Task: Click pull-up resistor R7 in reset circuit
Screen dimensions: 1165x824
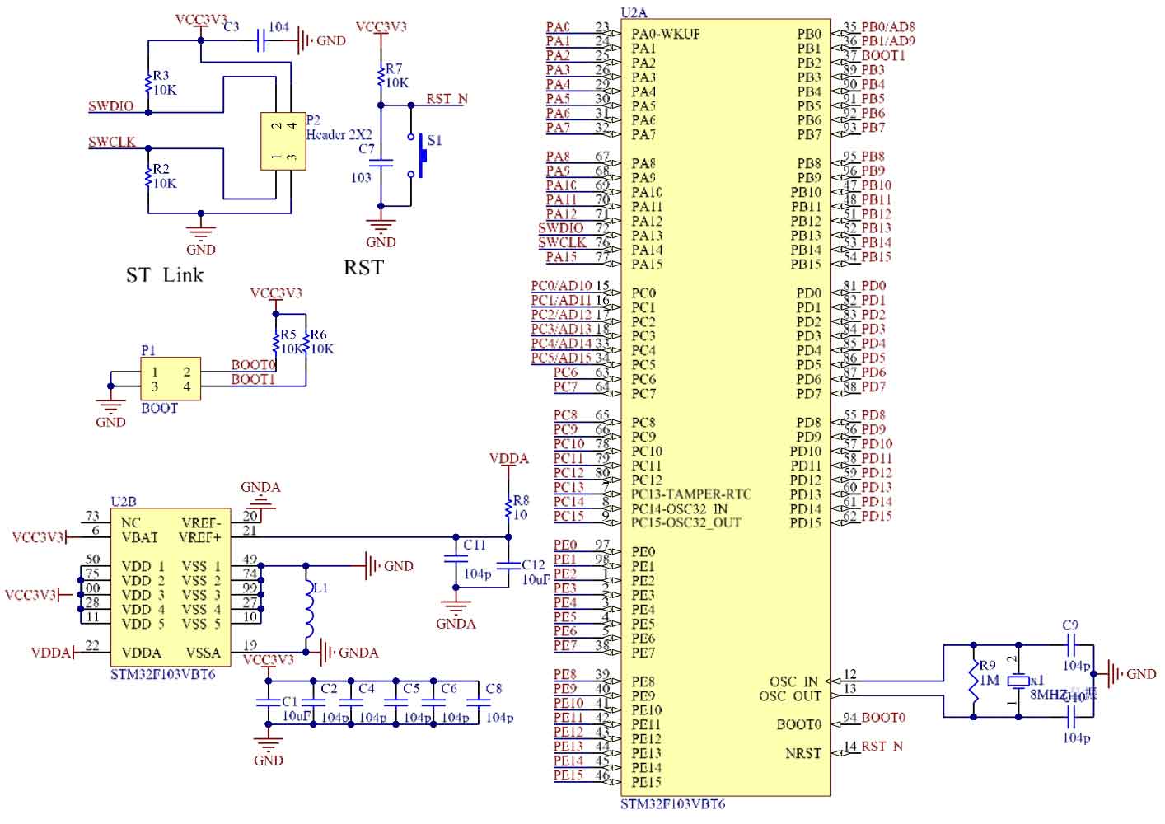Action: (x=381, y=76)
